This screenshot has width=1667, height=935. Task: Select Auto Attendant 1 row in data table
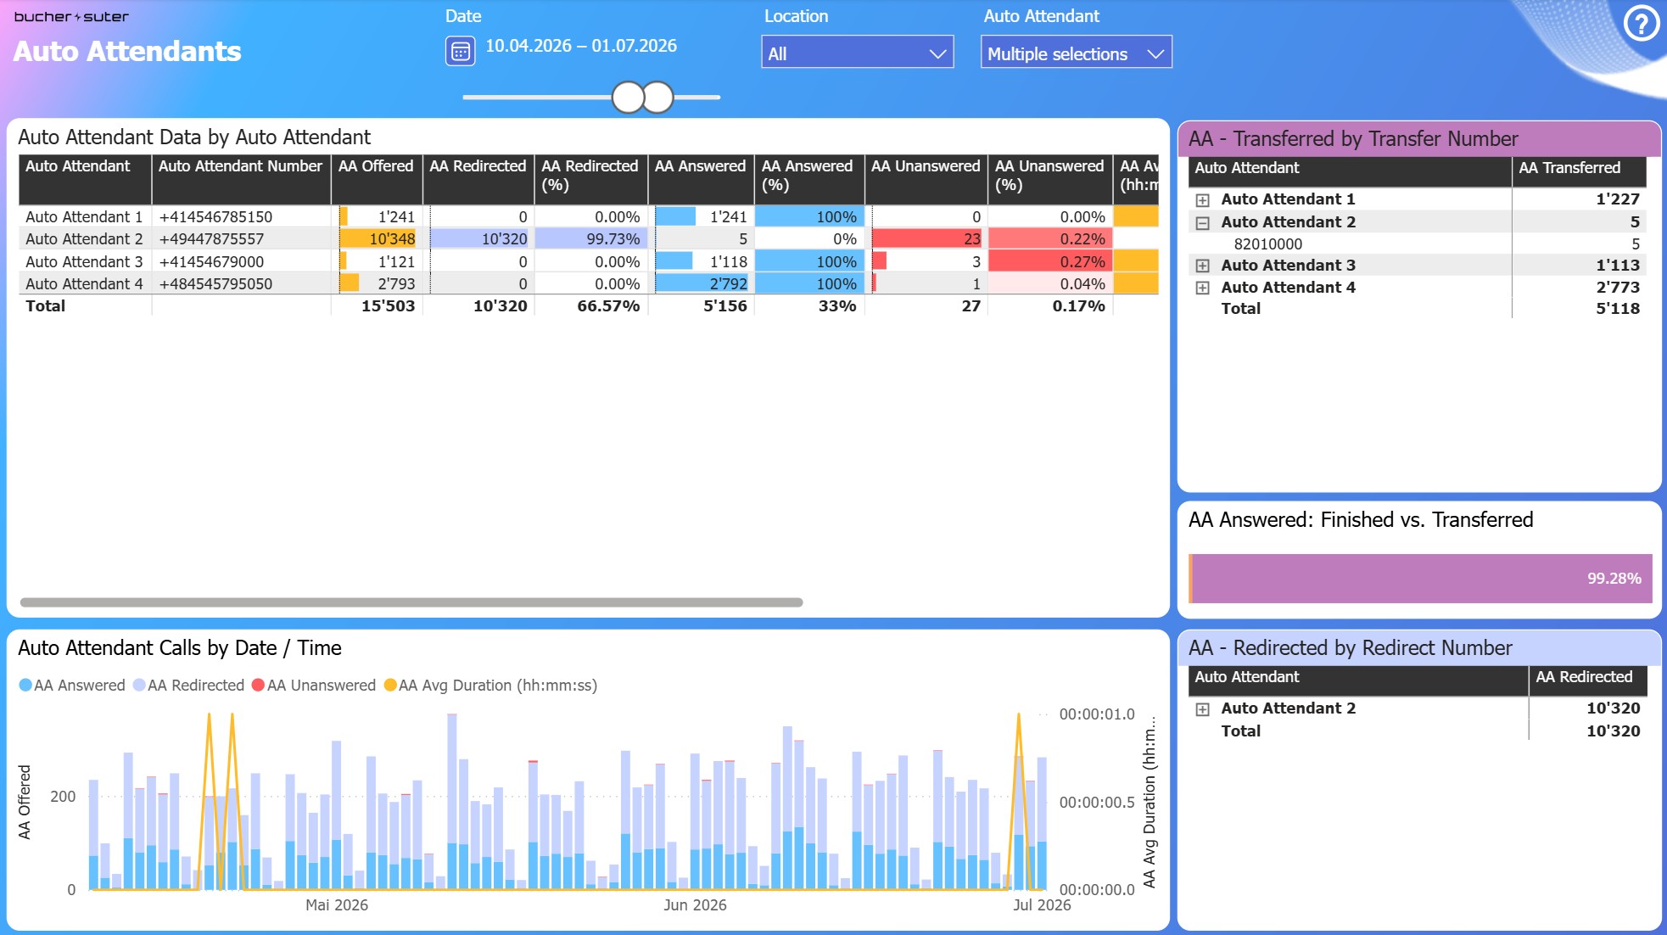coord(589,216)
